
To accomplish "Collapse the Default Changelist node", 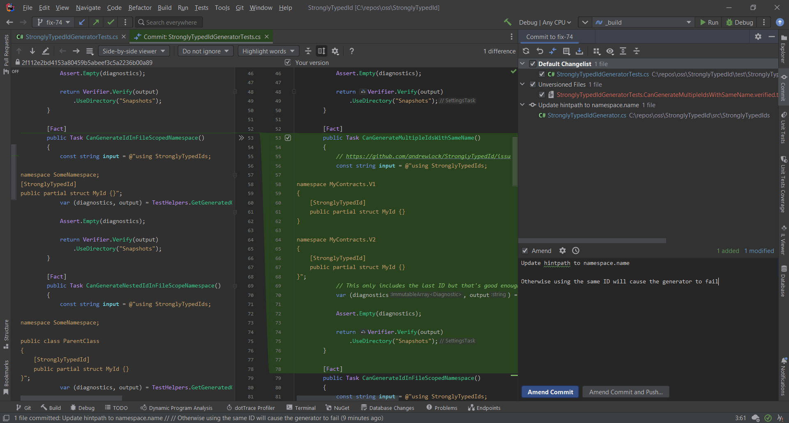I will (522, 64).
